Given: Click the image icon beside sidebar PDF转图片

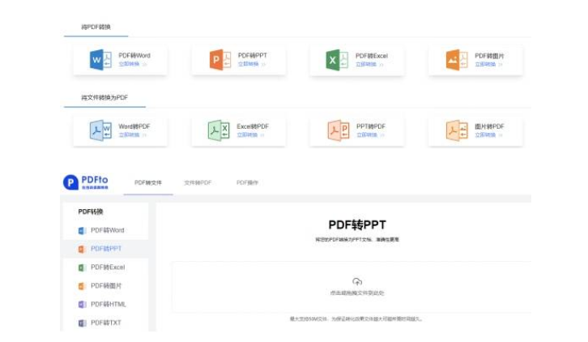Looking at the screenshot, I should pyautogui.click(x=82, y=286).
